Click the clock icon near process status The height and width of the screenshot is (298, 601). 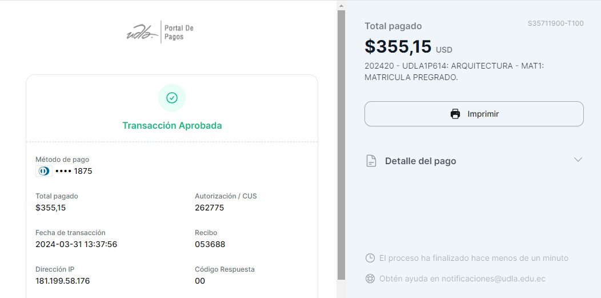click(x=370, y=258)
